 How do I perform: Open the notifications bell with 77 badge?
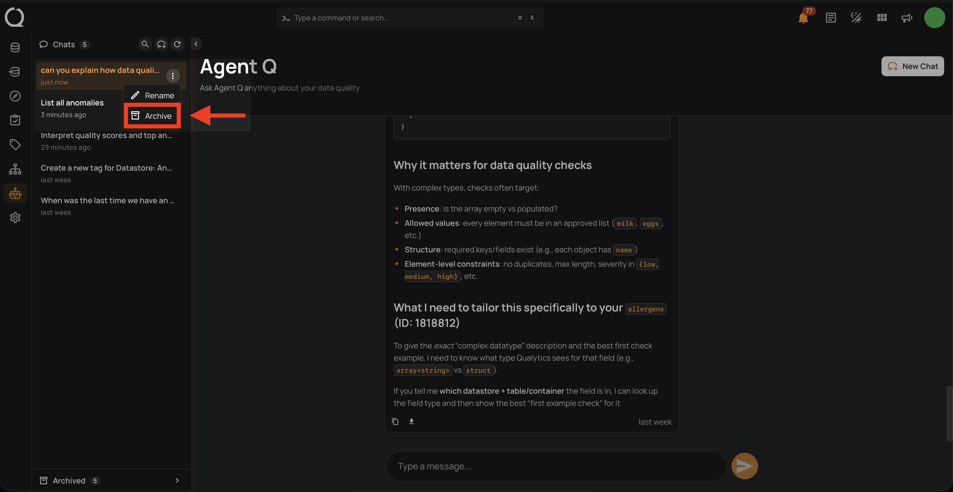803,18
